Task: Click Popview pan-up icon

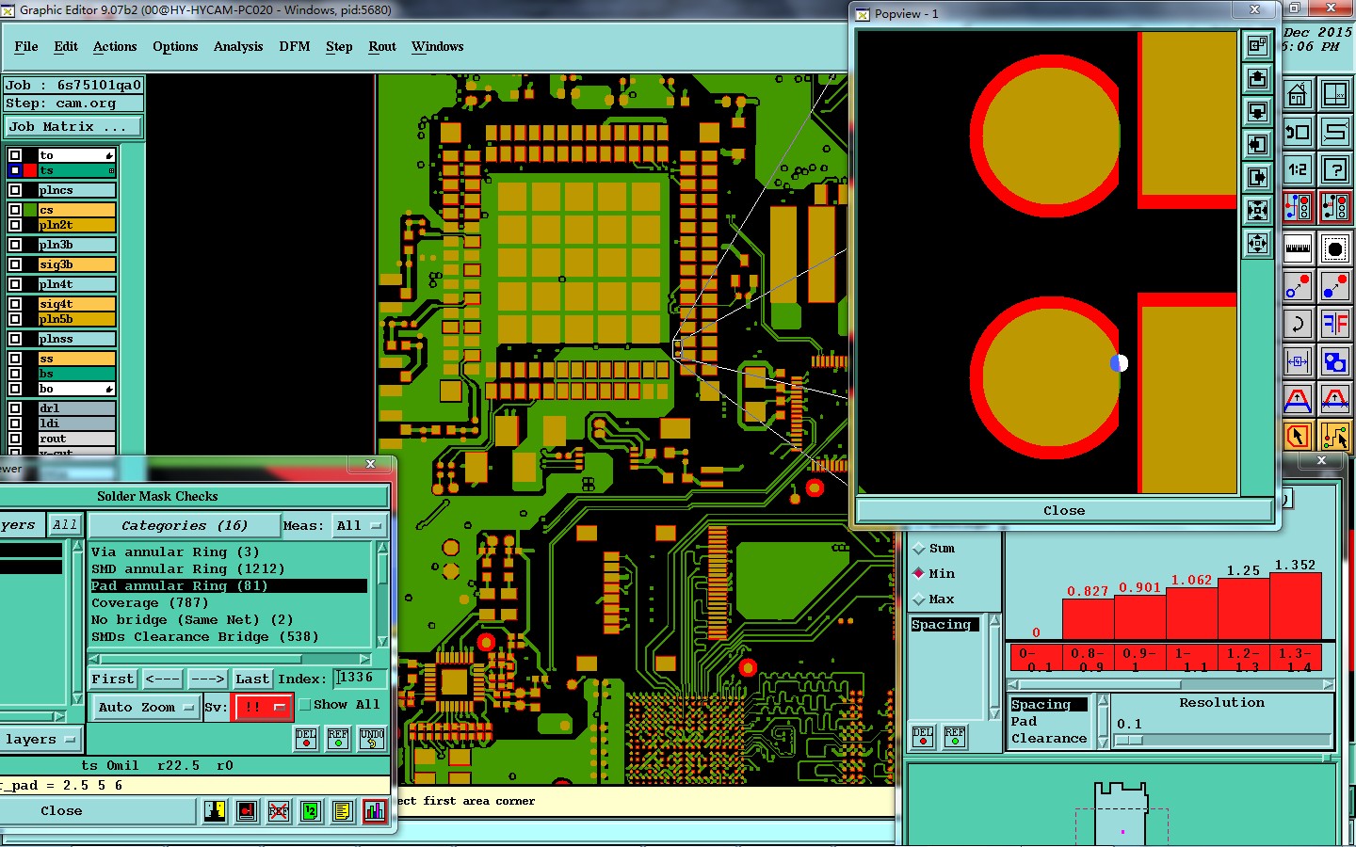Action: 1257,79
